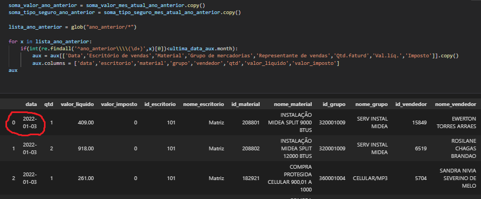Viewport: 481px width, 199px height.
Task: Select id_vendedor value 5704
Action: tap(421, 178)
